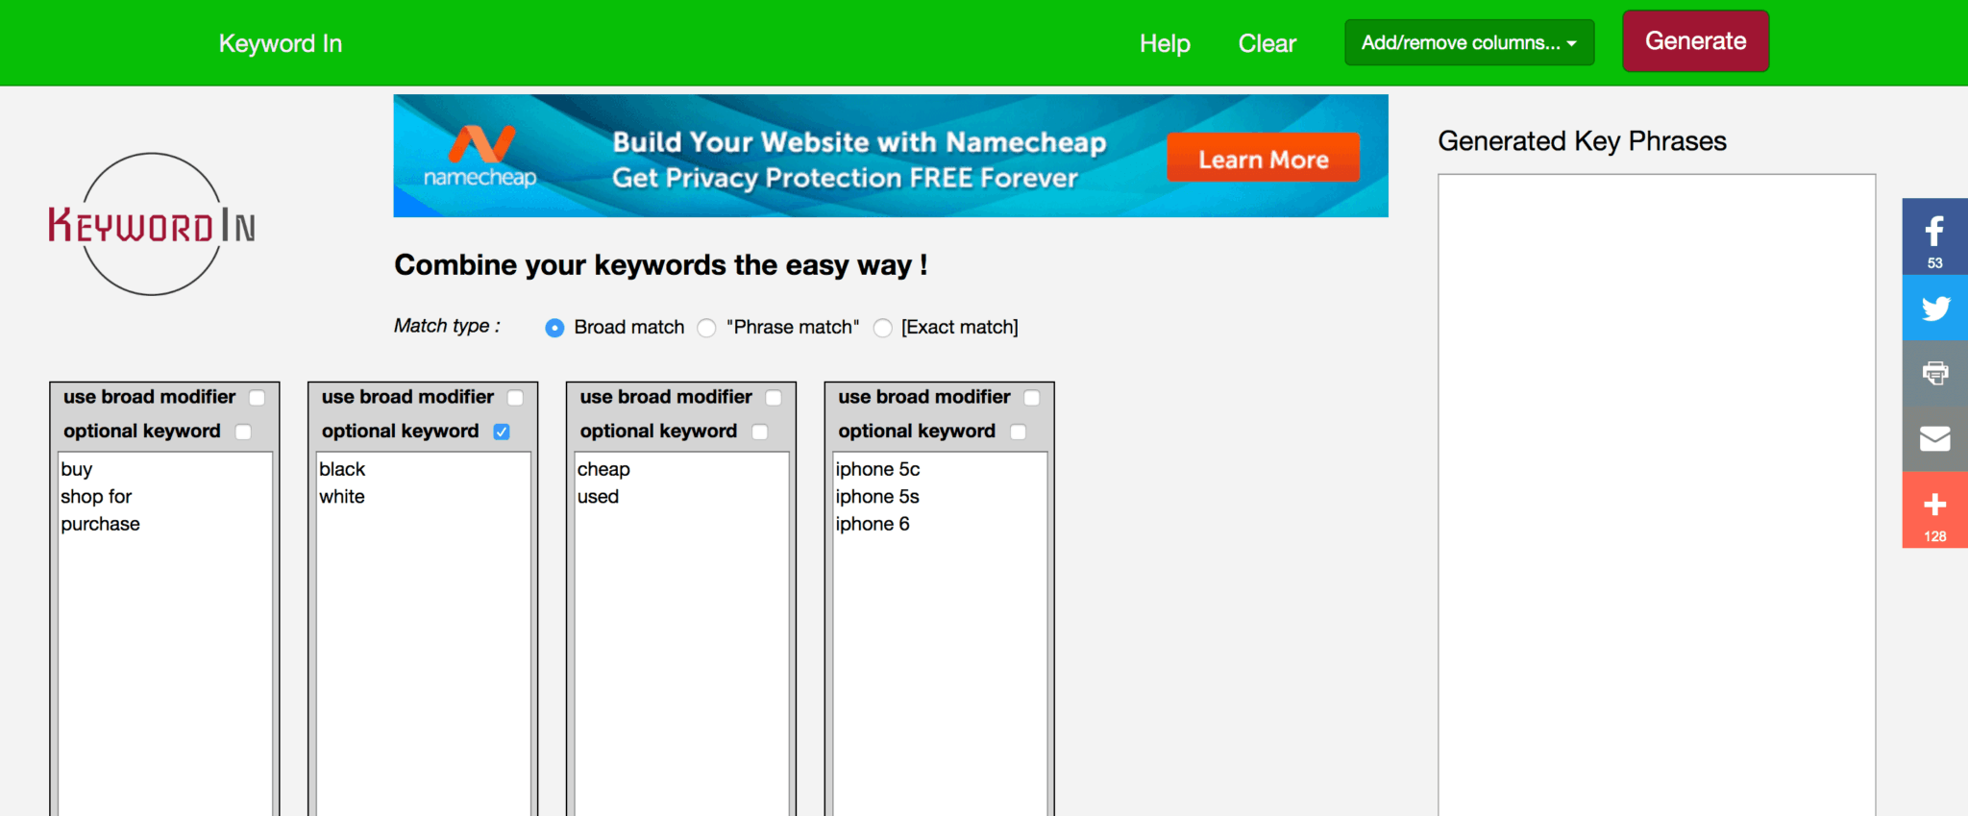The width and height of the screenshot is (1968, 816).
Task: Click into the black/white keyword textarea
Action: (424, 634)
